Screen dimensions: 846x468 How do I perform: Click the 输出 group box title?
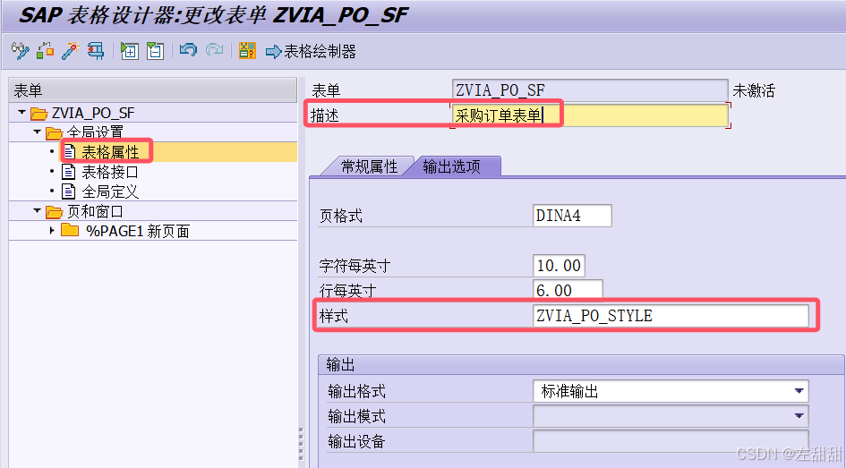[340, 365]
